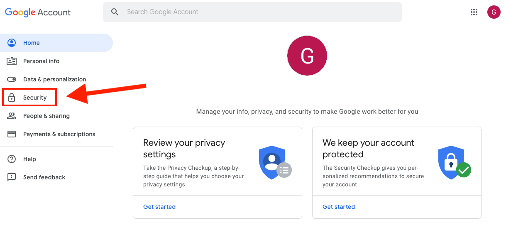This screenshot has height=225, width=506.
Task: Open the Google apps grid icon
Action: (474, 12)
